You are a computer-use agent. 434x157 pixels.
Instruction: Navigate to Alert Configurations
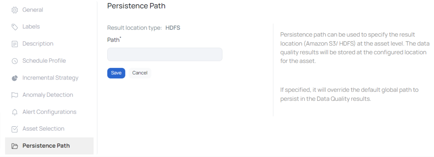tap(49, 112)
